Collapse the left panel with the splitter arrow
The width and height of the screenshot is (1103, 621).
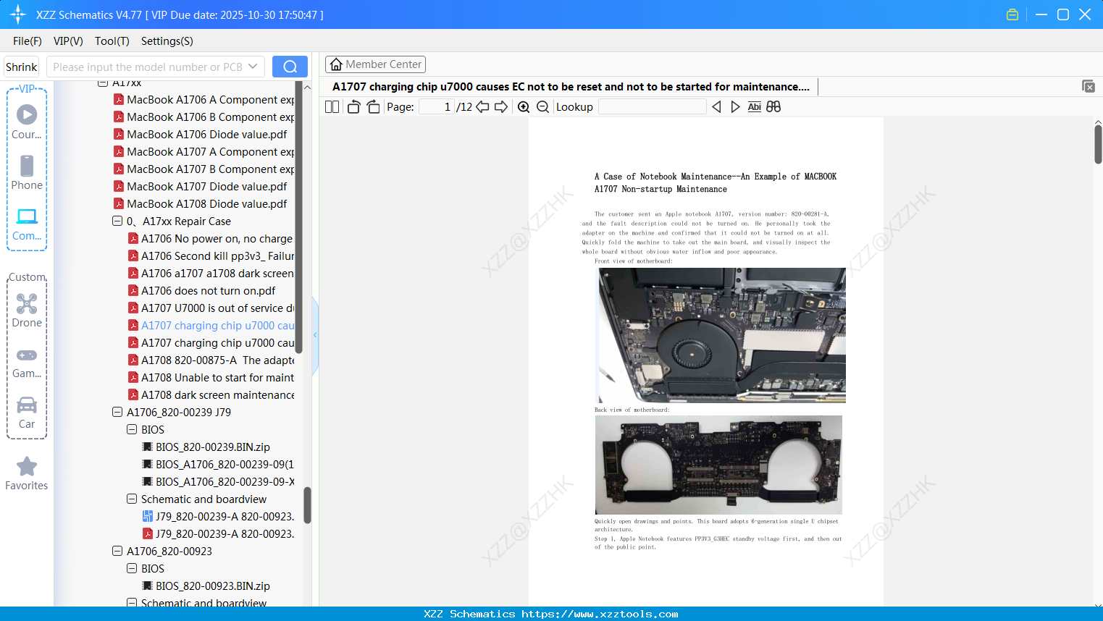pos(315,335)
